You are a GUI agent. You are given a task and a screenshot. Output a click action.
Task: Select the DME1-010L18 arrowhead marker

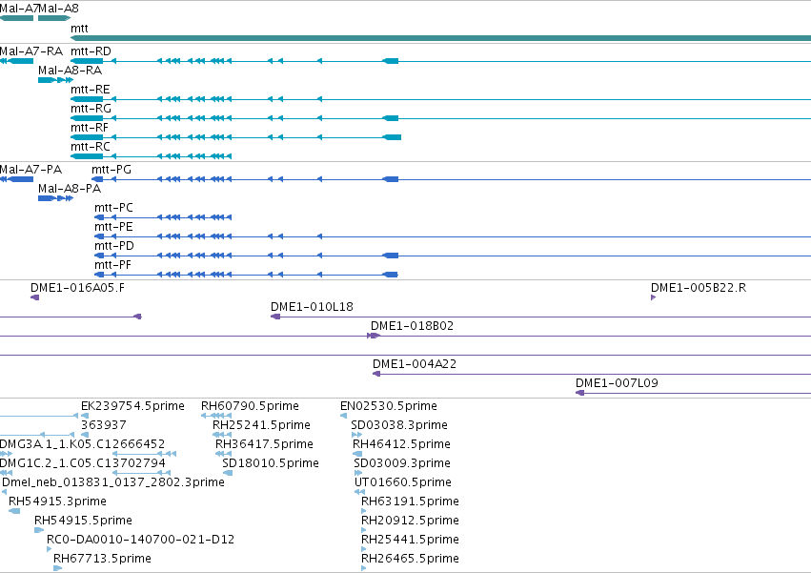pos(275,317)
